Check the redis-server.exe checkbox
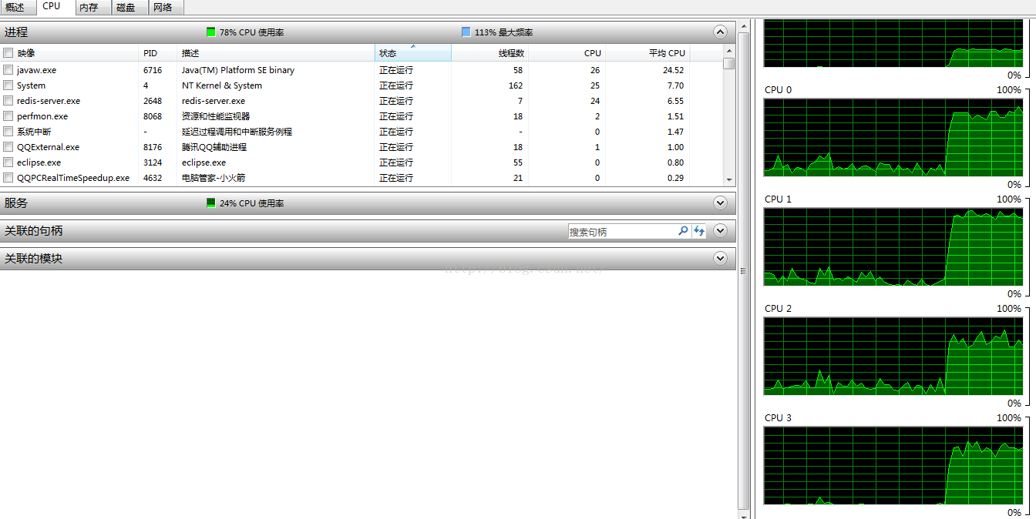This screenshot has height=519, width=1036. point(8,101)
